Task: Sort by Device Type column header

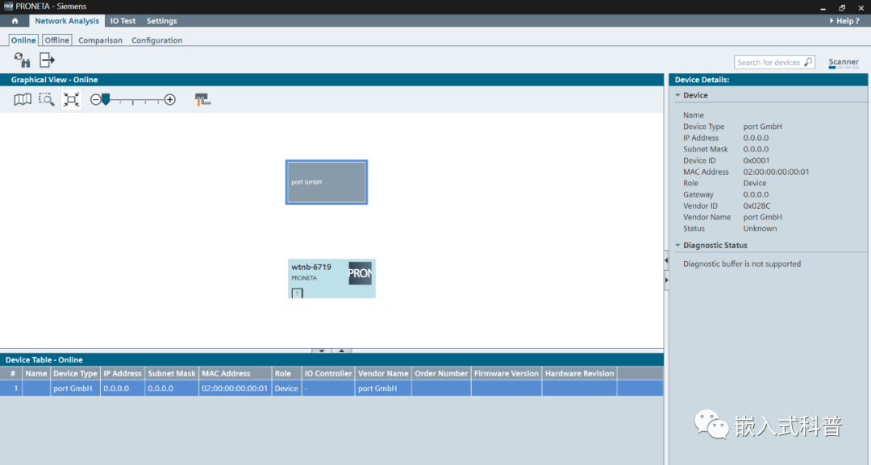Action: (x=75, y=373)
